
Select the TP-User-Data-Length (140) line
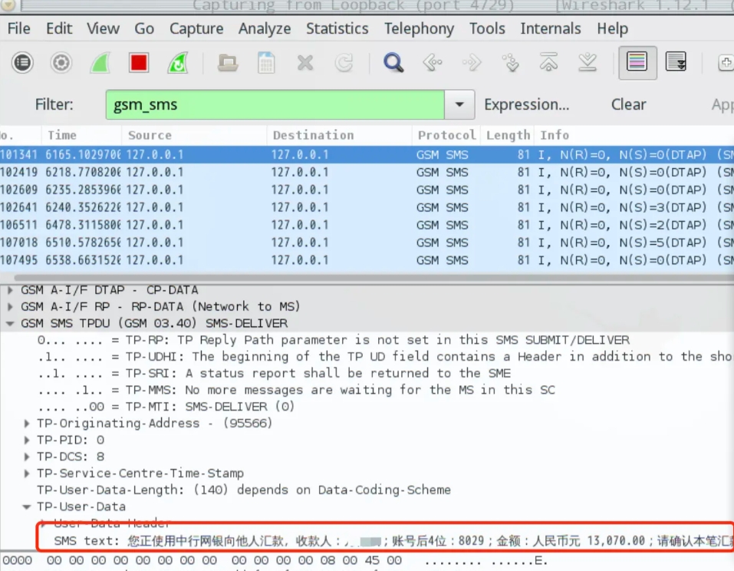pyautogui.click(x=243, y=490)
